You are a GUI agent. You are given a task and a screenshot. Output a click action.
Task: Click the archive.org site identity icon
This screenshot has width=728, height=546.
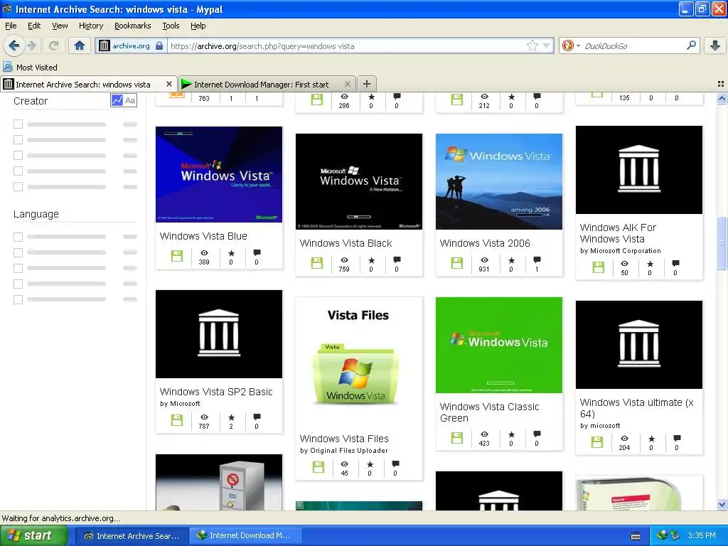105,45
